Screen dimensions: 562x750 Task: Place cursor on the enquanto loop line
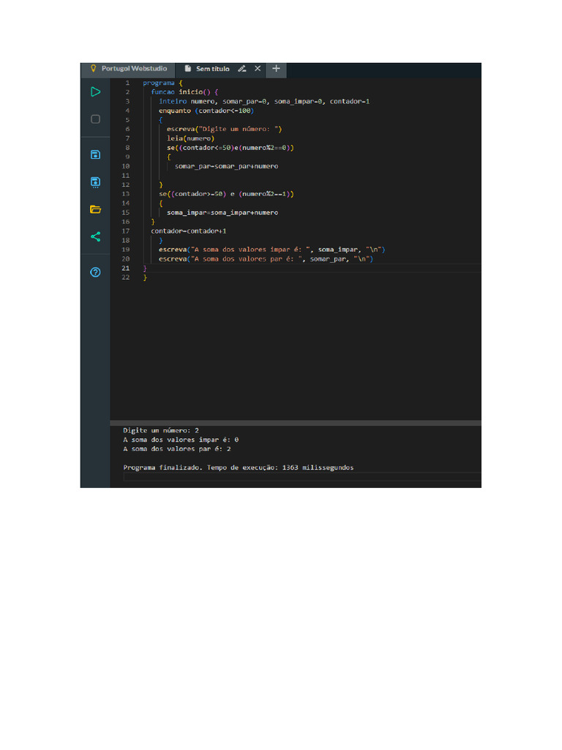coord(205,111)
